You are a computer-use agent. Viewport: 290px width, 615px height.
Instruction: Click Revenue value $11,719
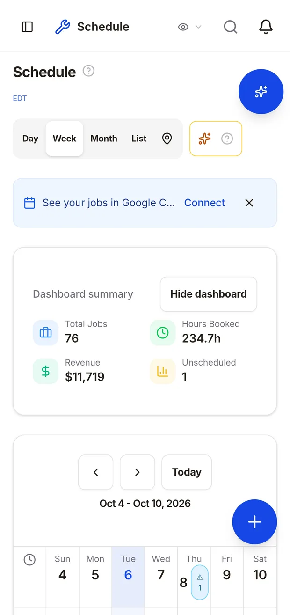click(x=85, y=377)
